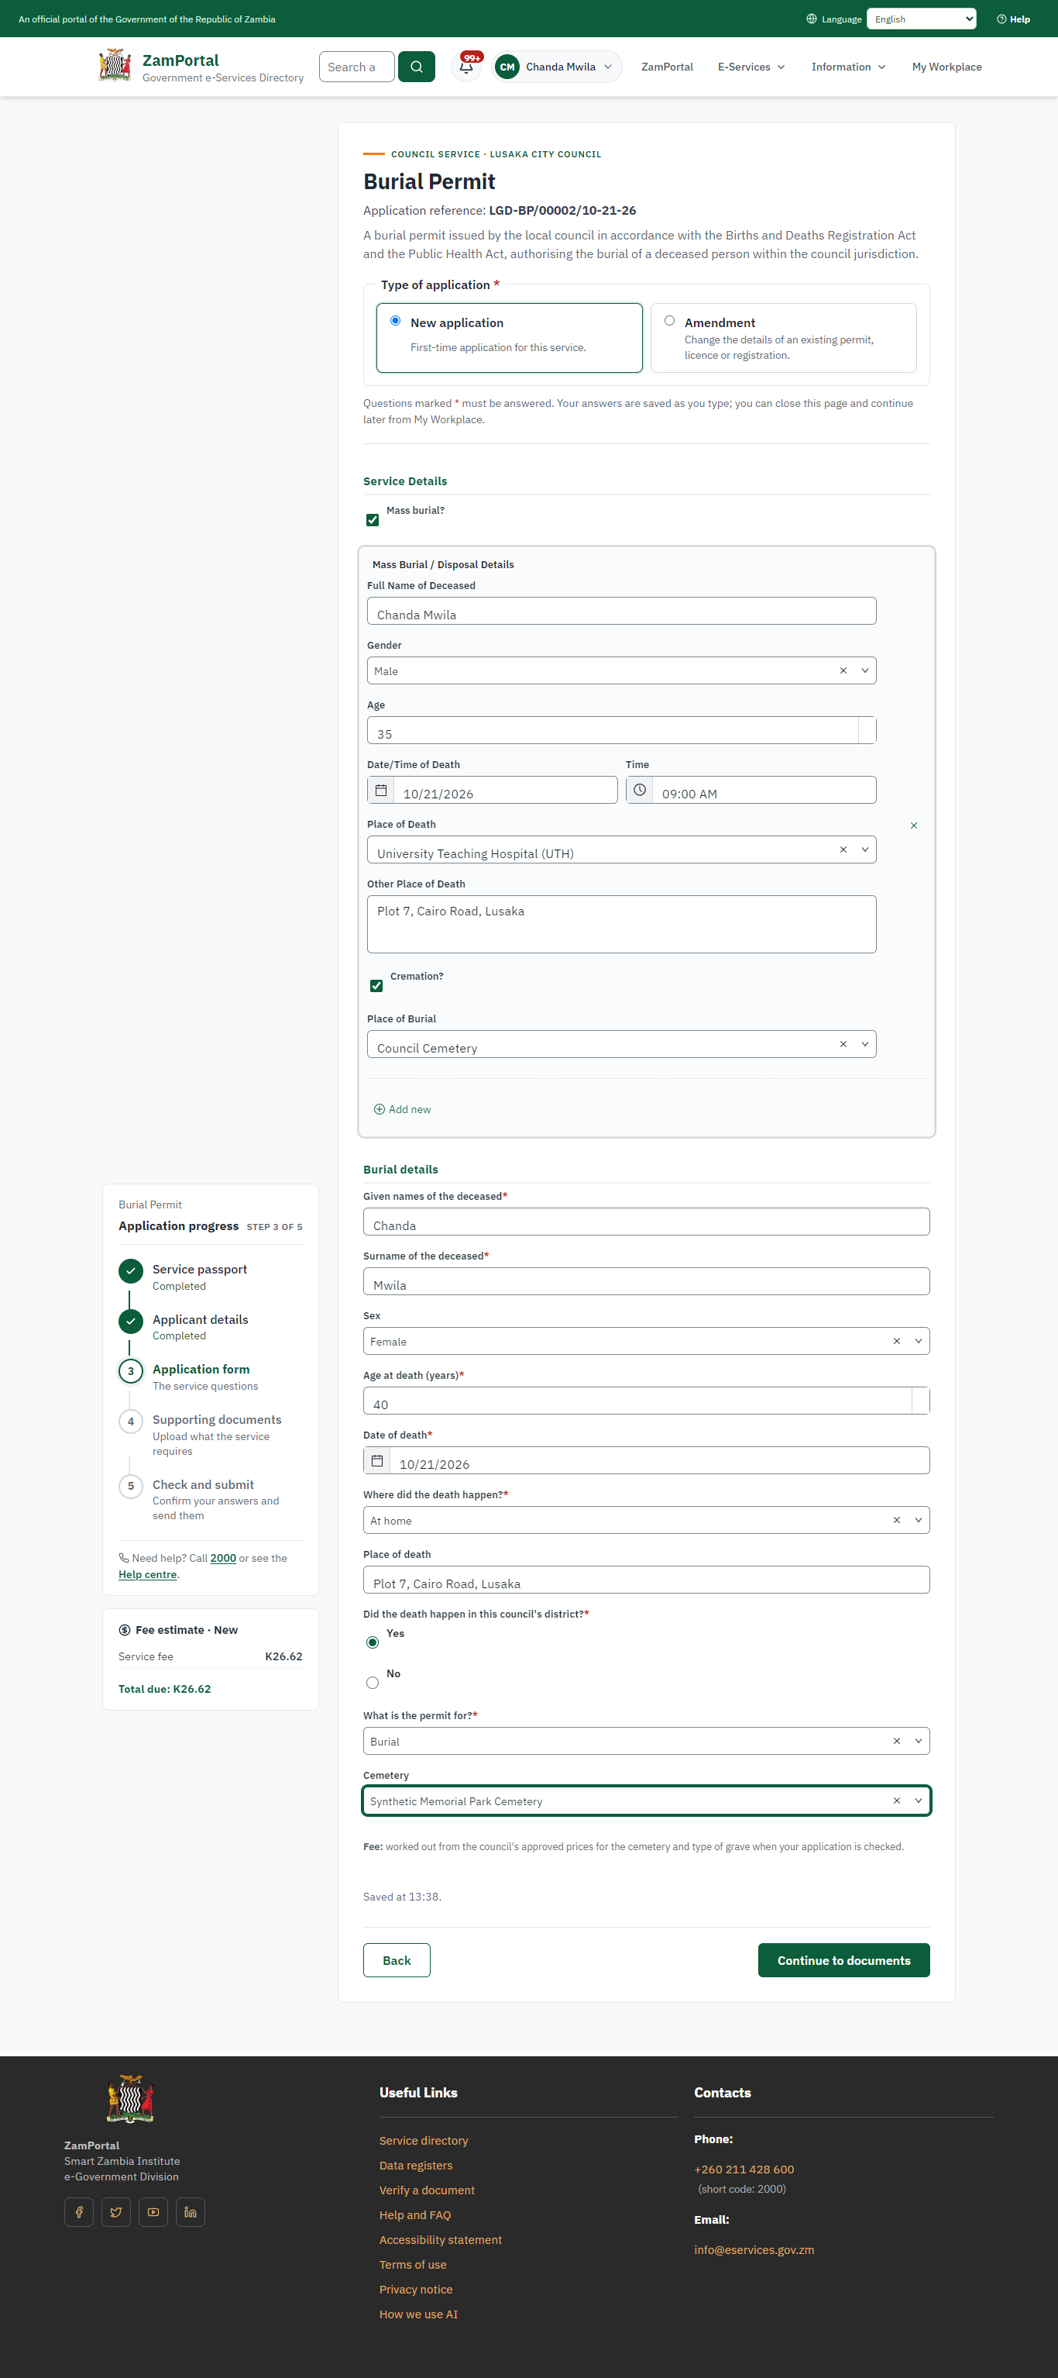This screenshot has height=2378, width=1058.
Task: Select the New application radio button
Action: point(396,320)
